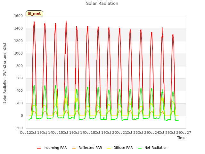The width and height of the screenshot is (205, 154).
Task: Click the 1000 y-axis tick label
Action: [x=19, y=54]
